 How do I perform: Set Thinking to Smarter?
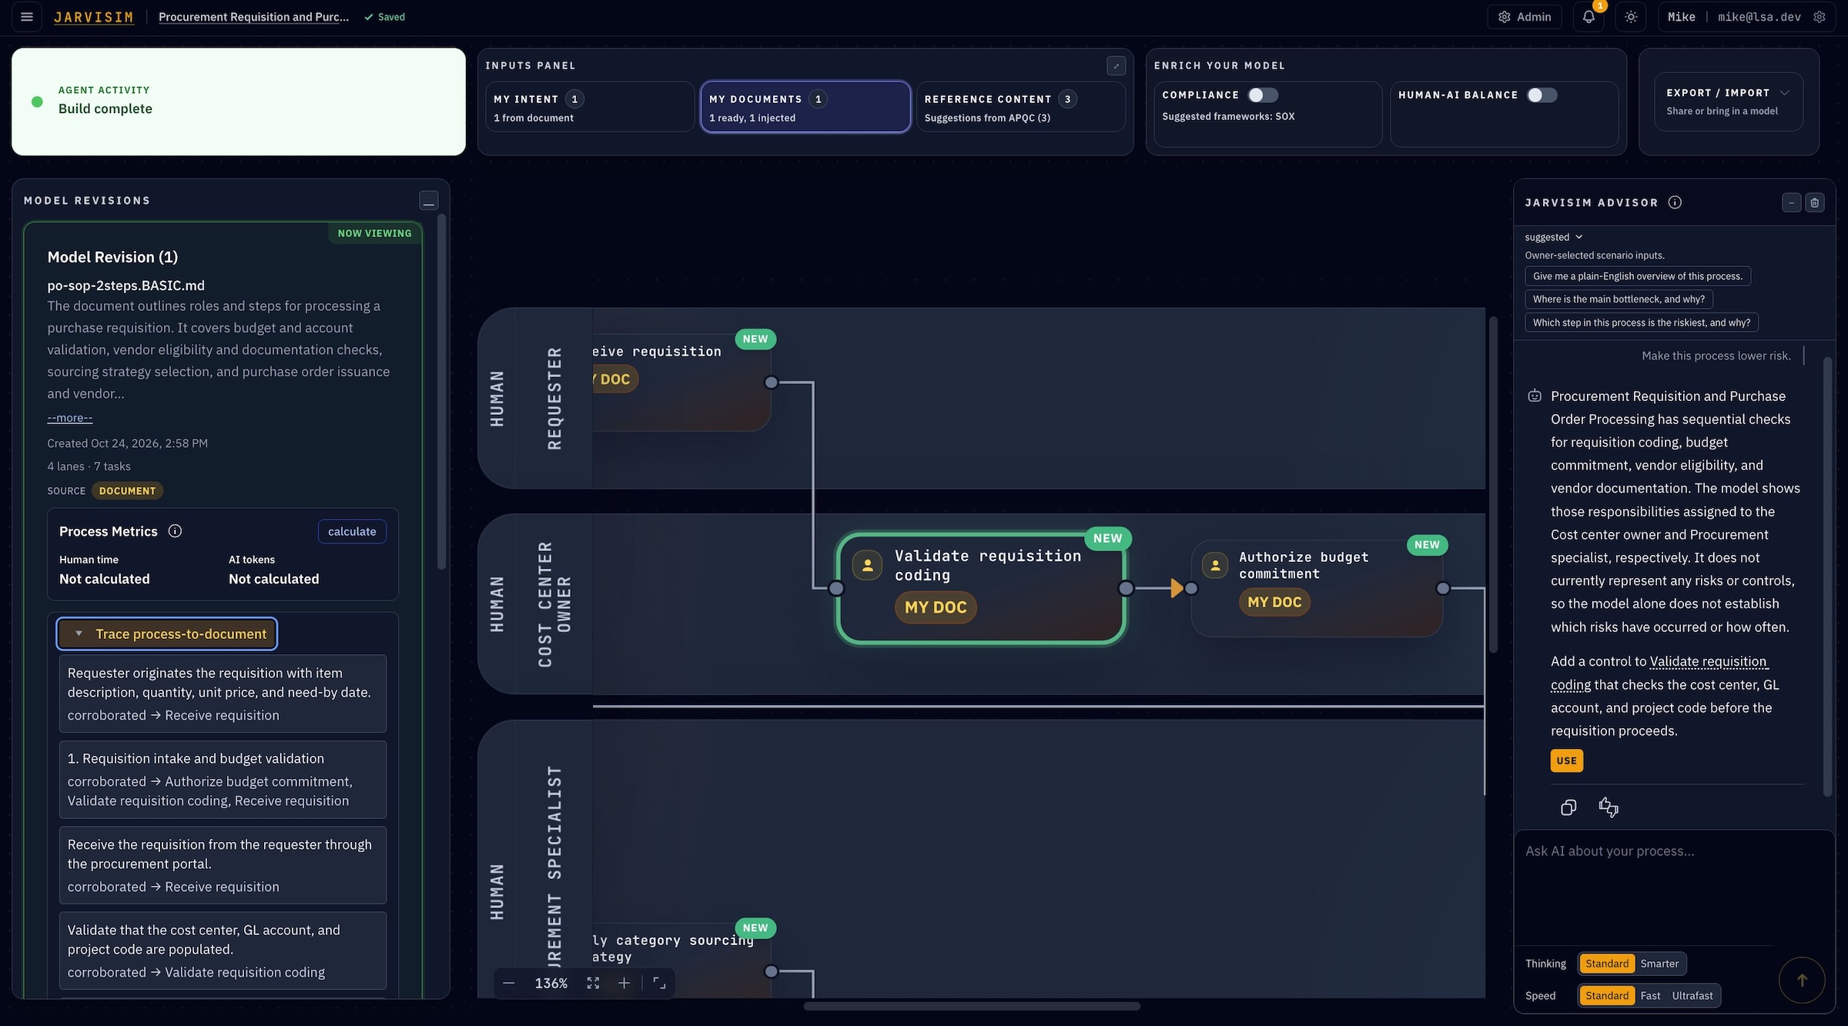click(1659, 964)
